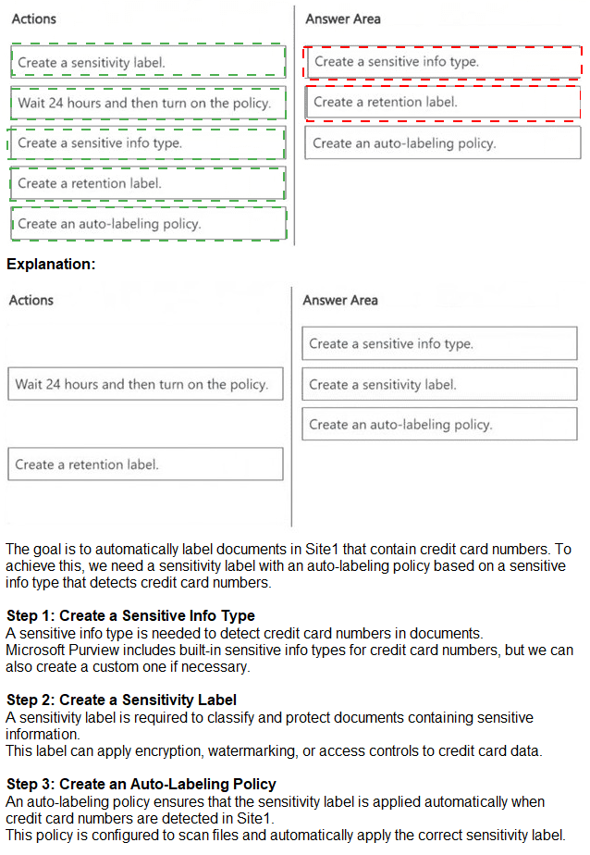Click 'Create an auto-labeling policy' in Explanation answer
Image resolution: width=590 pixels, height=855 pixels.
click(x=439, y=425)
